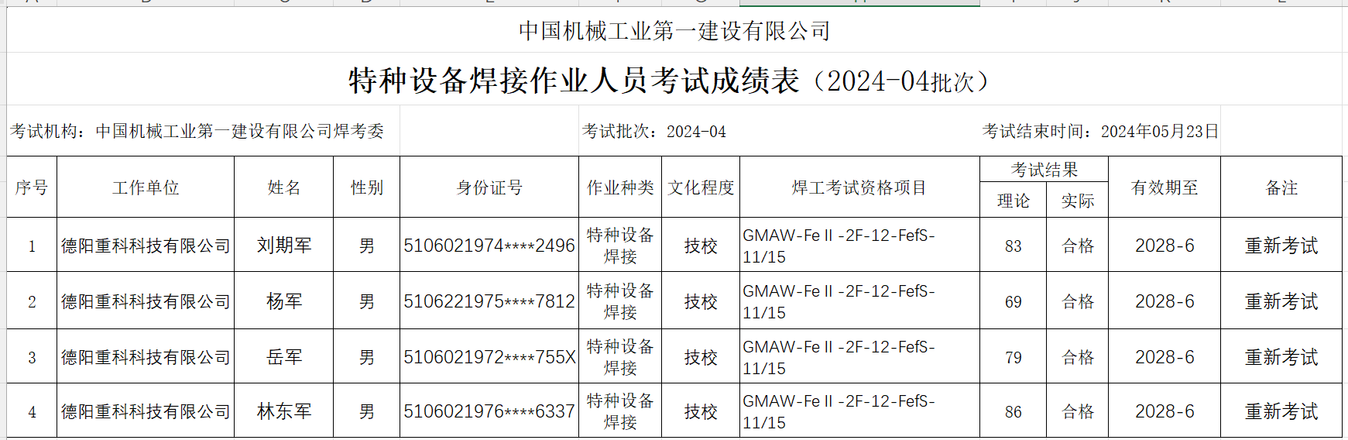This screenshot has height=440, width=1348.
Task: Click sequence number 4 cell
Action: pos(32,411)
